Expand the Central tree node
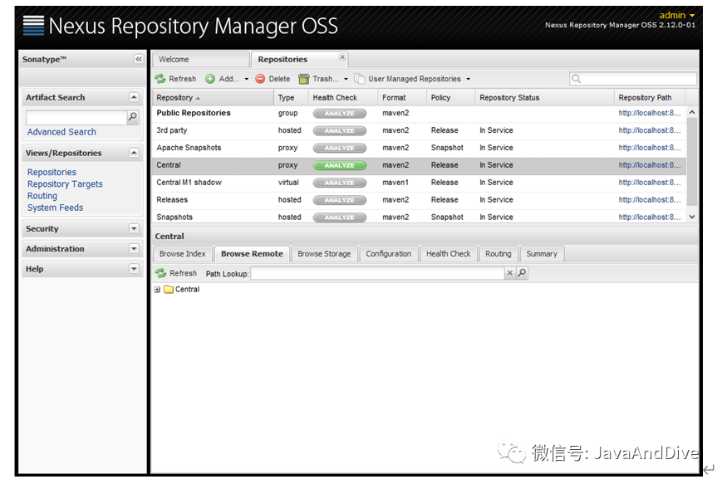The width and height of the screenshot is (722, 484). (157, 290)
